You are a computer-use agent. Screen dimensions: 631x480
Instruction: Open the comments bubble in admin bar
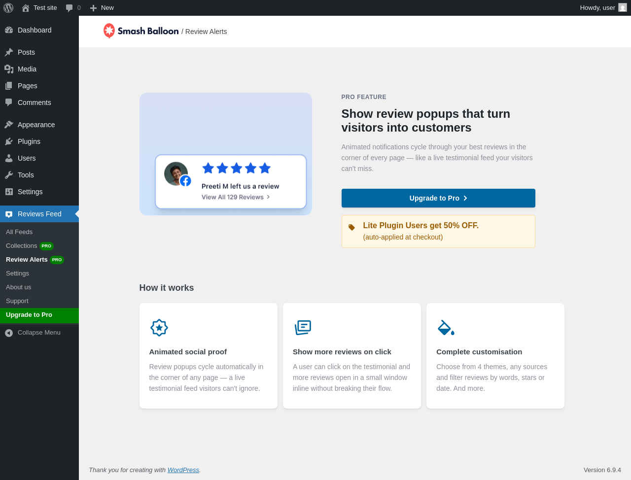pyautogui.click(x=73, y=8)
